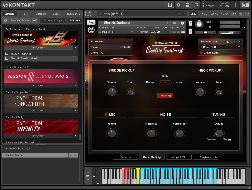Click the refresh libraries icon
Screen dimensions: 252x190
5,21
